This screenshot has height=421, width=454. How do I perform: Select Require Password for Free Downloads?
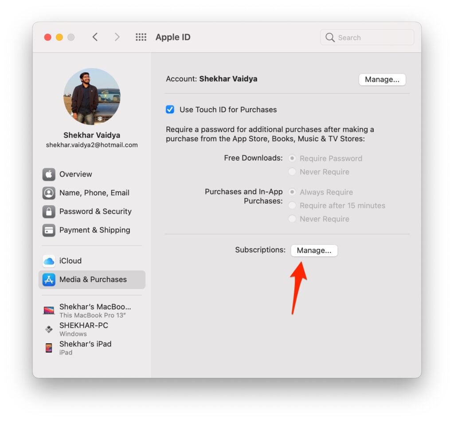292,158
